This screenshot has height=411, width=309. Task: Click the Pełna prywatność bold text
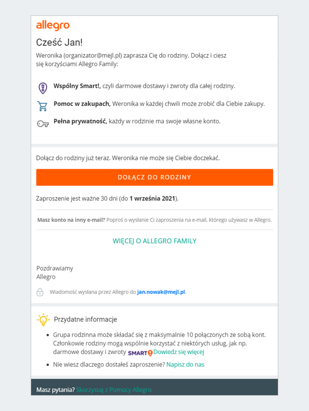tap(81, 121)
